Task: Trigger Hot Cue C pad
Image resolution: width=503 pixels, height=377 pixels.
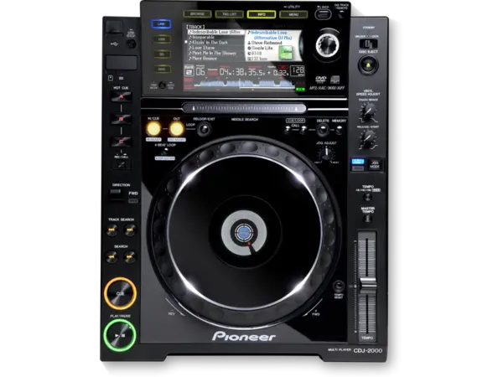Action: point(121,142)
